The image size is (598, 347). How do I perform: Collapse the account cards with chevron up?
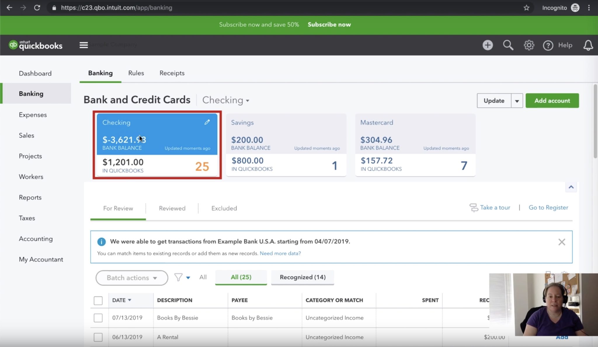tap(571, 187)
